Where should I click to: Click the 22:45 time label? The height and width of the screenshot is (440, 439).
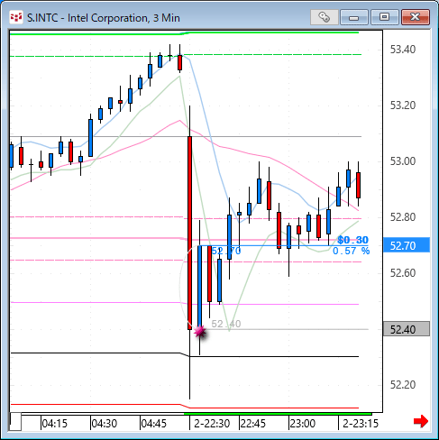[253, 424]
